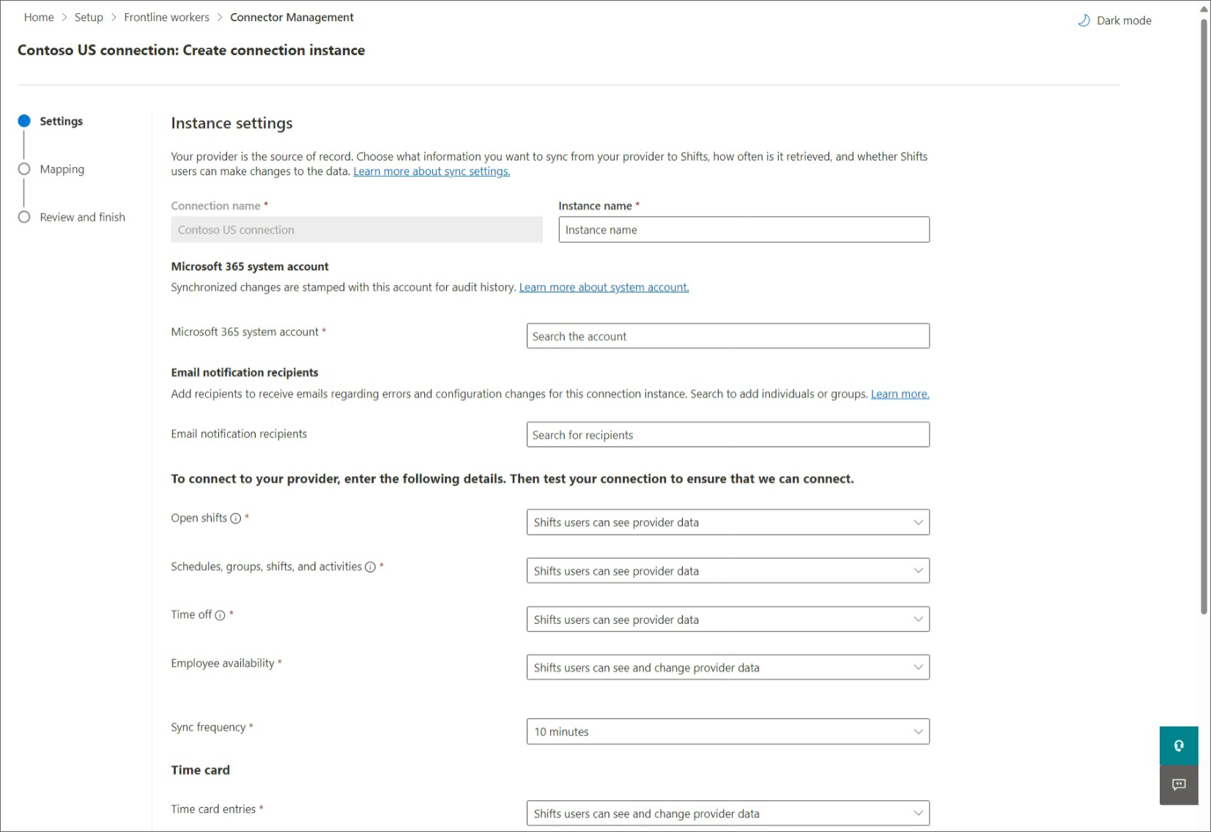1211x832 pixels.
Task: Go to Setup breadcrumb item
Action: (x=89, y=17)
